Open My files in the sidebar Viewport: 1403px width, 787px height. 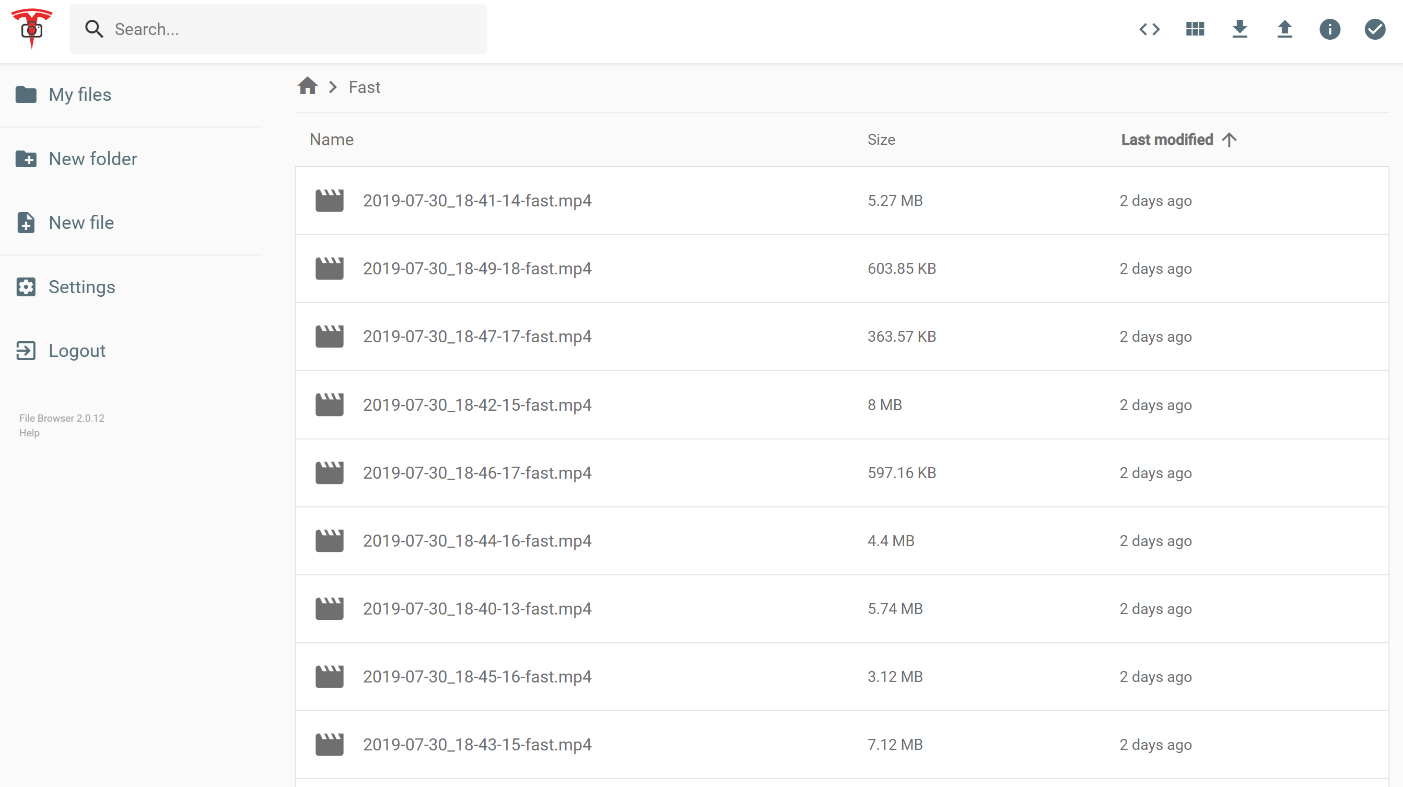pos(79,95)
